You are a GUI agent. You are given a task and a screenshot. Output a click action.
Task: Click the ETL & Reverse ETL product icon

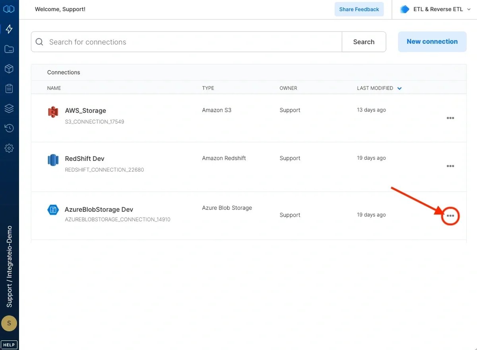click(x=405, y=9)
